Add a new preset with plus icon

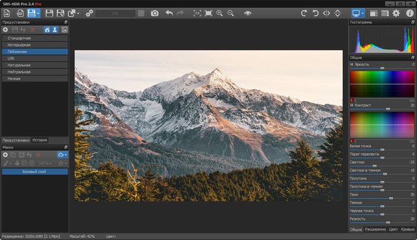(5, 30)
